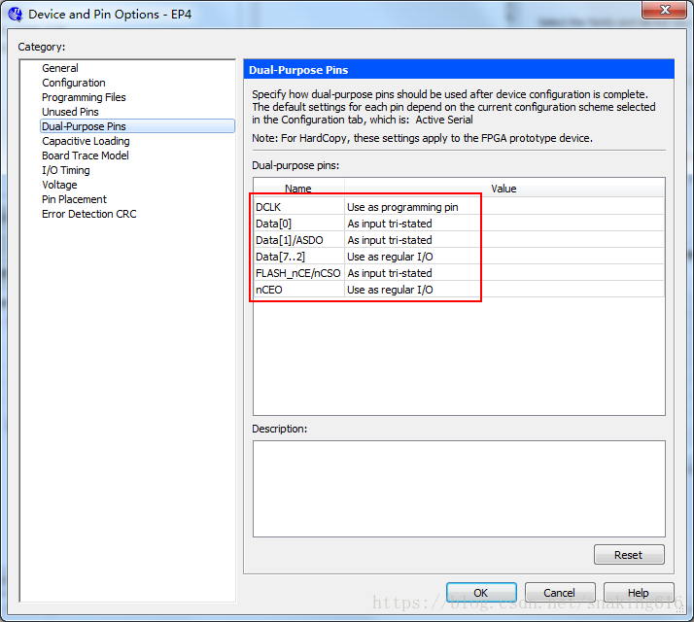Viewport: 694px width, 622px height.
Task: Open FLASH_nCE/nCSO value dropdown cell
Action: point(504,273)
